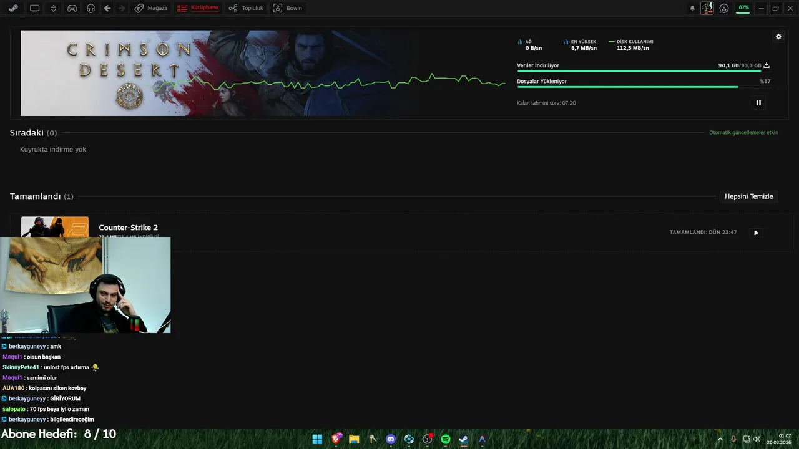Click Mequi1 samimi olur chat message
799x449 pixels.
[x=29, y=378]
